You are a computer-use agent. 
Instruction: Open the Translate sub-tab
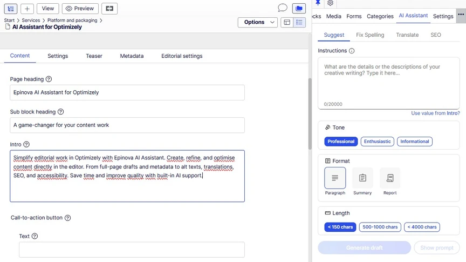[407, 35]
